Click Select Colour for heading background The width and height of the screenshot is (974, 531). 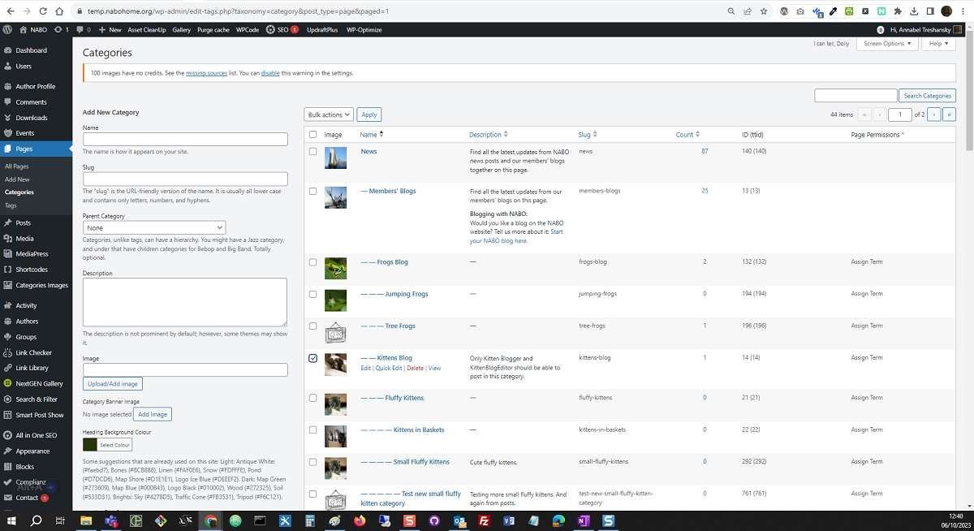pos(113,445)
